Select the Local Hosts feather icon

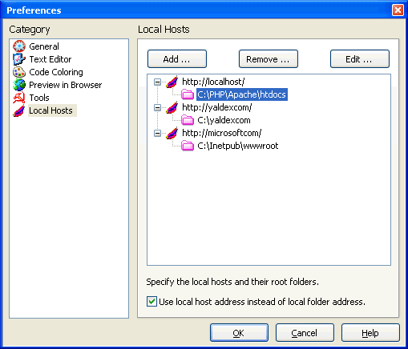(19, 110)
